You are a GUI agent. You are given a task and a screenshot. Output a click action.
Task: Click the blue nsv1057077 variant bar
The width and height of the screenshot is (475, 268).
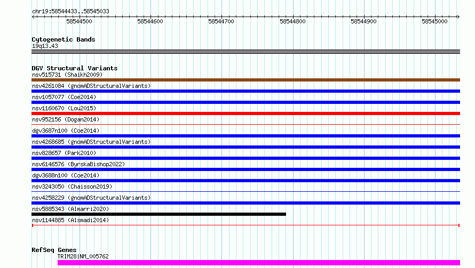pos(246,102)
